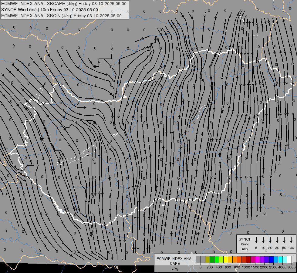The image size is (297, 273).
Task: Click the 5 m/s wind legend arrow
Action: (x=256, y=240)
